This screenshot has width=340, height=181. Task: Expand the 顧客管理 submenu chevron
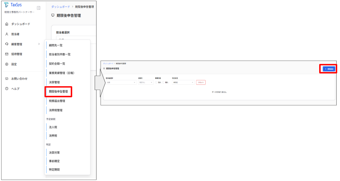[x=39, y=44]
